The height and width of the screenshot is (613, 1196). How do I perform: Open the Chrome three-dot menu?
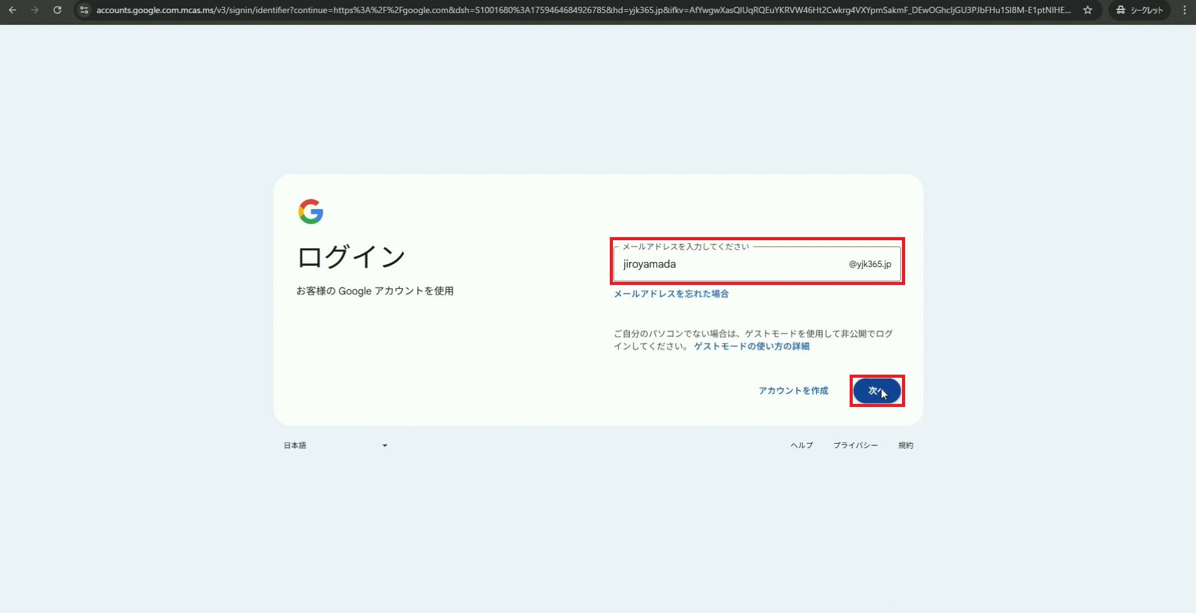[1184, 10]
